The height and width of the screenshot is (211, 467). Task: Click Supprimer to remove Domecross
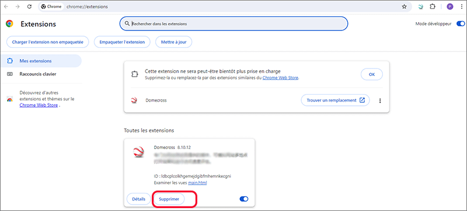click(169, 199)
